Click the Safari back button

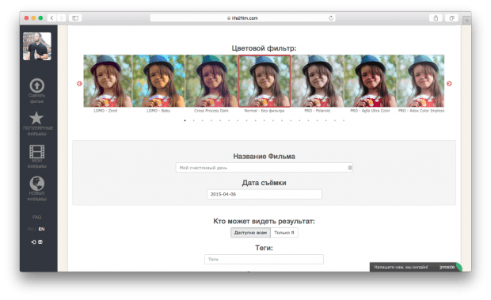point(52,18)
